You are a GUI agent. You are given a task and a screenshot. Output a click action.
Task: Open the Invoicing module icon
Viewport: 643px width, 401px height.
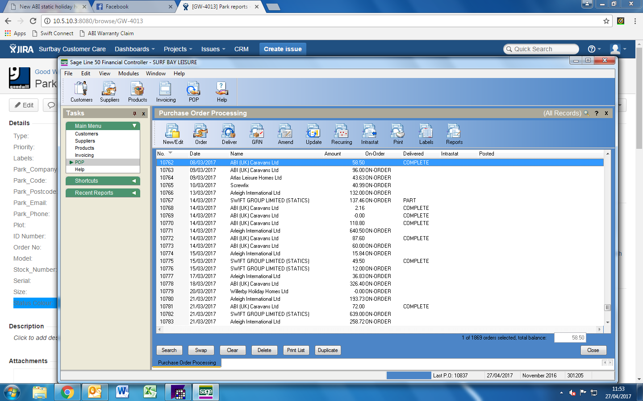166,92
